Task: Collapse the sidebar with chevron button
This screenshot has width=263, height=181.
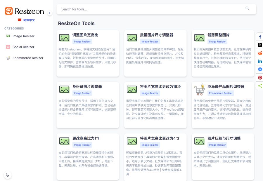Action: pos(49,13)
